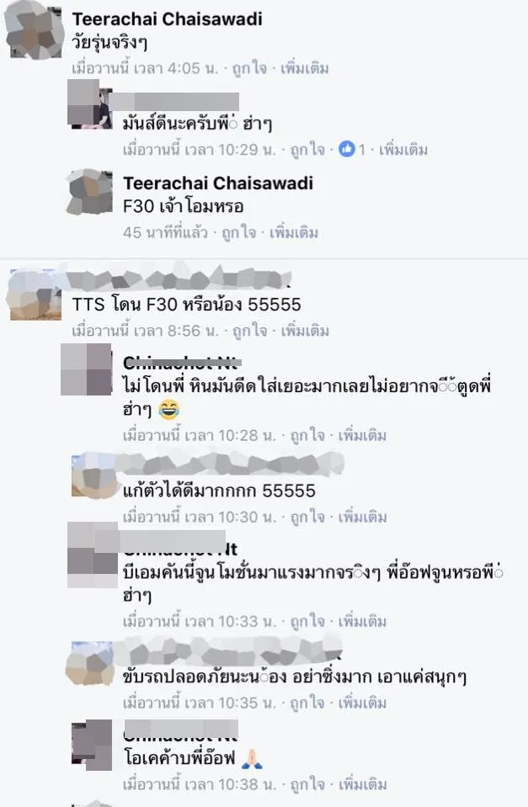Screen dimensions: 528x807
Task: Open avatar beside แก้ตัวได้ดีมาก reply
Action: 93,476
